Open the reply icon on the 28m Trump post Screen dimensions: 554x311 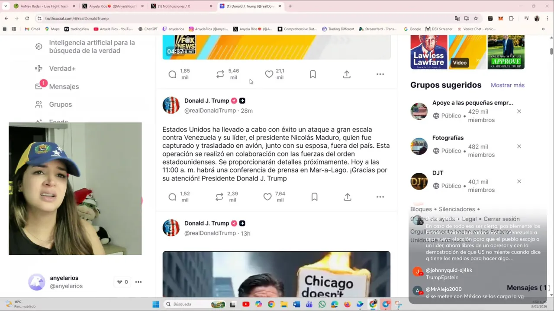click(172, 197)
